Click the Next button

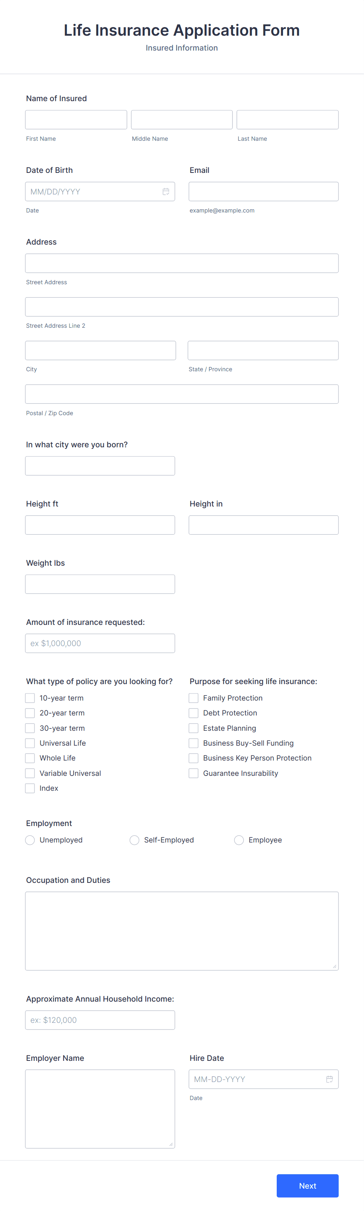[307, 1186]
